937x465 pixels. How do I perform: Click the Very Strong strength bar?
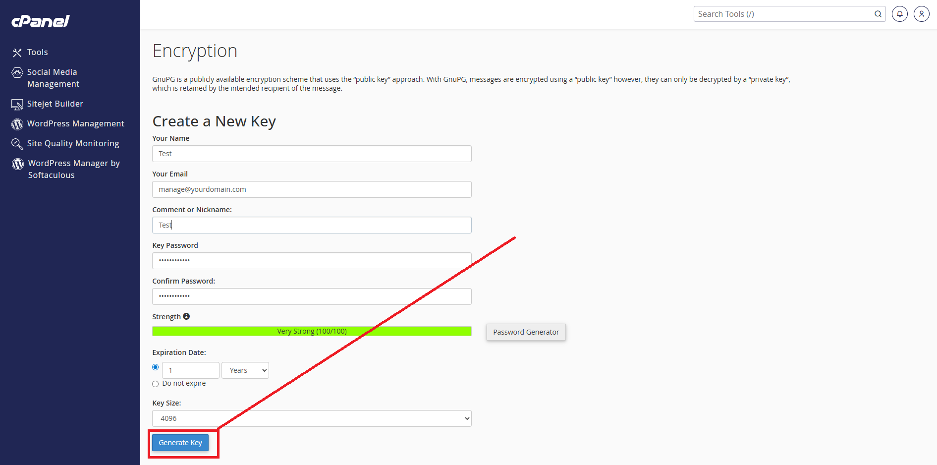(x=312, y=331)
